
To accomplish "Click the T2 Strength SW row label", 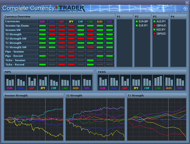I will [16, 39].
